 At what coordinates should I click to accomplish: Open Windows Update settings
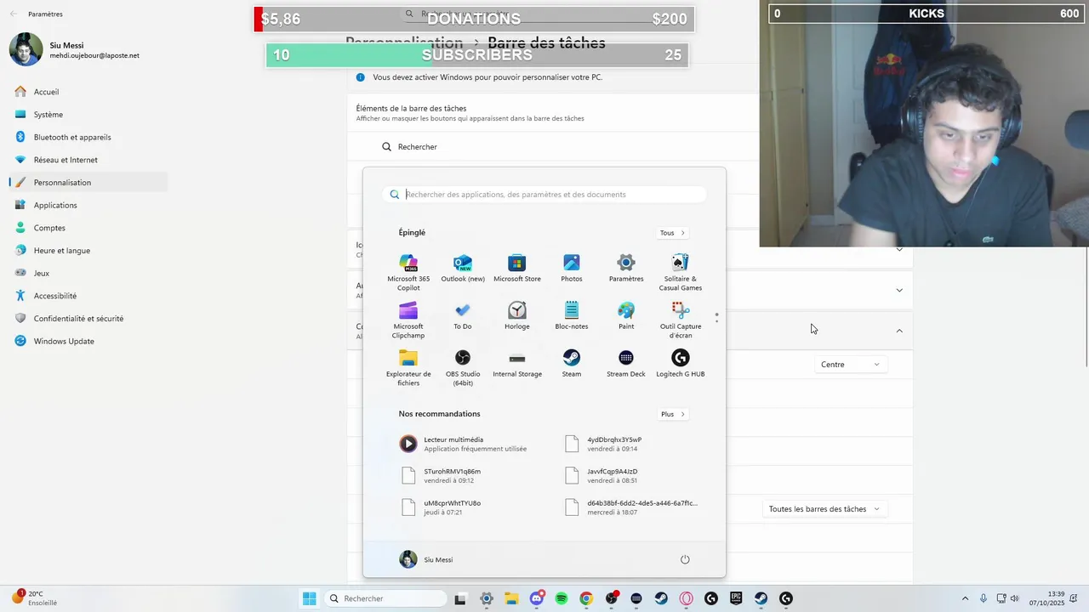(x=88, y=341)
